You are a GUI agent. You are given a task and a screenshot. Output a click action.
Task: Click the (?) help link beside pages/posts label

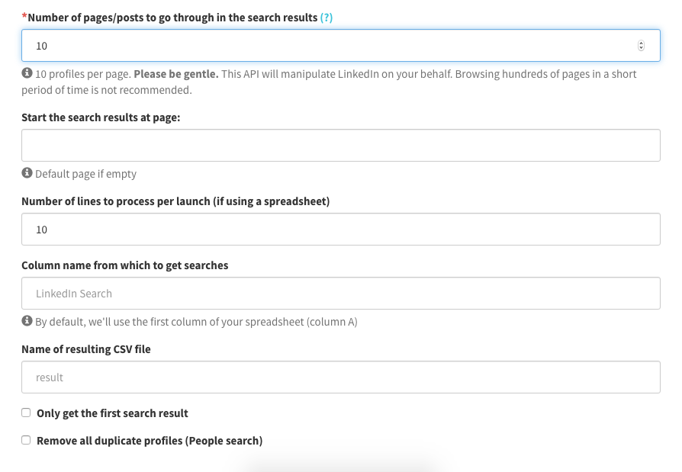(327, 17)
